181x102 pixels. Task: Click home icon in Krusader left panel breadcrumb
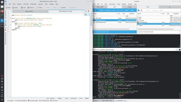97,10
